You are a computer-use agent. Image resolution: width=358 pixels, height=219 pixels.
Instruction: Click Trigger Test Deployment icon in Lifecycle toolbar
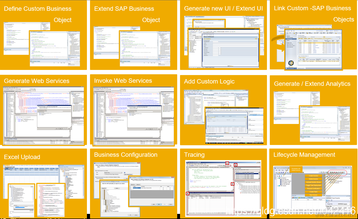(x=337, y=172)
